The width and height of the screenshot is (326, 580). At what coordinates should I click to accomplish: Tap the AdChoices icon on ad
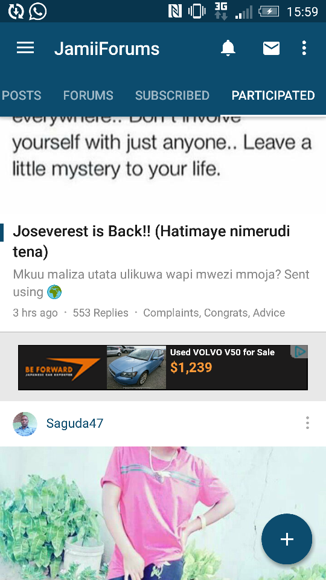(299, 352)
